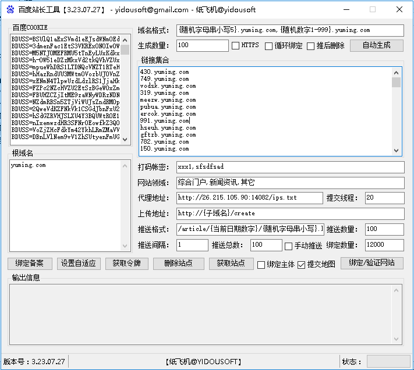
Task: Click the 删除站点 button
Action: point(179,264)
